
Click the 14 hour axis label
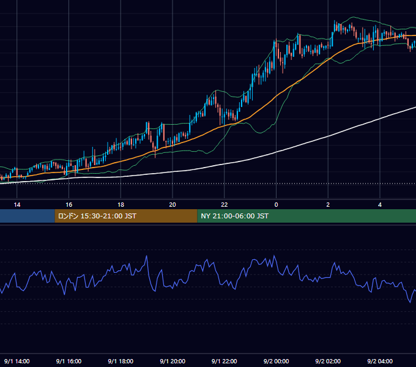pyautogui.click(x=17, y=205)
